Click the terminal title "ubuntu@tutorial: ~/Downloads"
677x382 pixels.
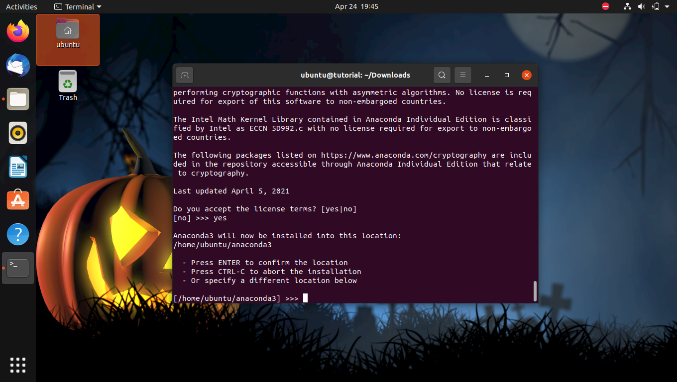click(355, 75)
